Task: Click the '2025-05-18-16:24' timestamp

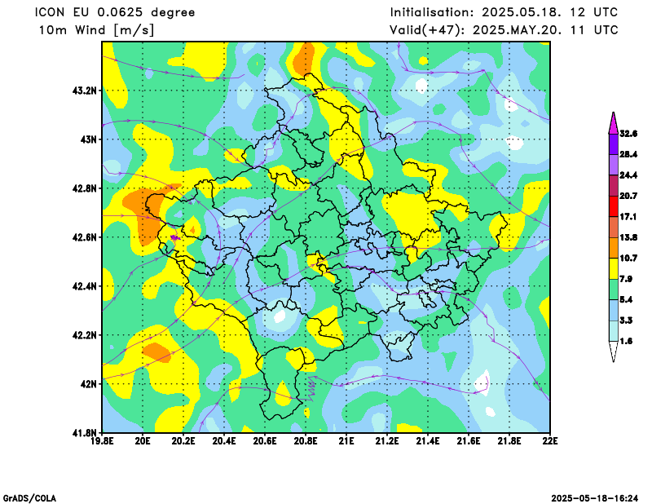Action: 595,498
